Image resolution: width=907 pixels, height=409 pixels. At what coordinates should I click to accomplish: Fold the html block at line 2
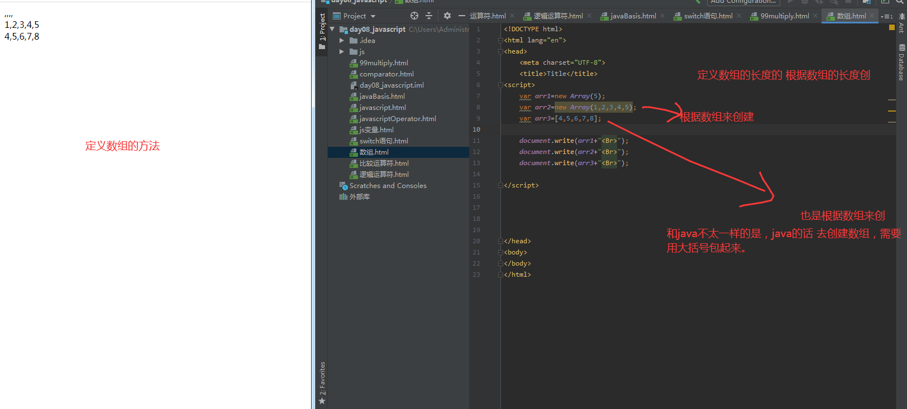[500, 40]
